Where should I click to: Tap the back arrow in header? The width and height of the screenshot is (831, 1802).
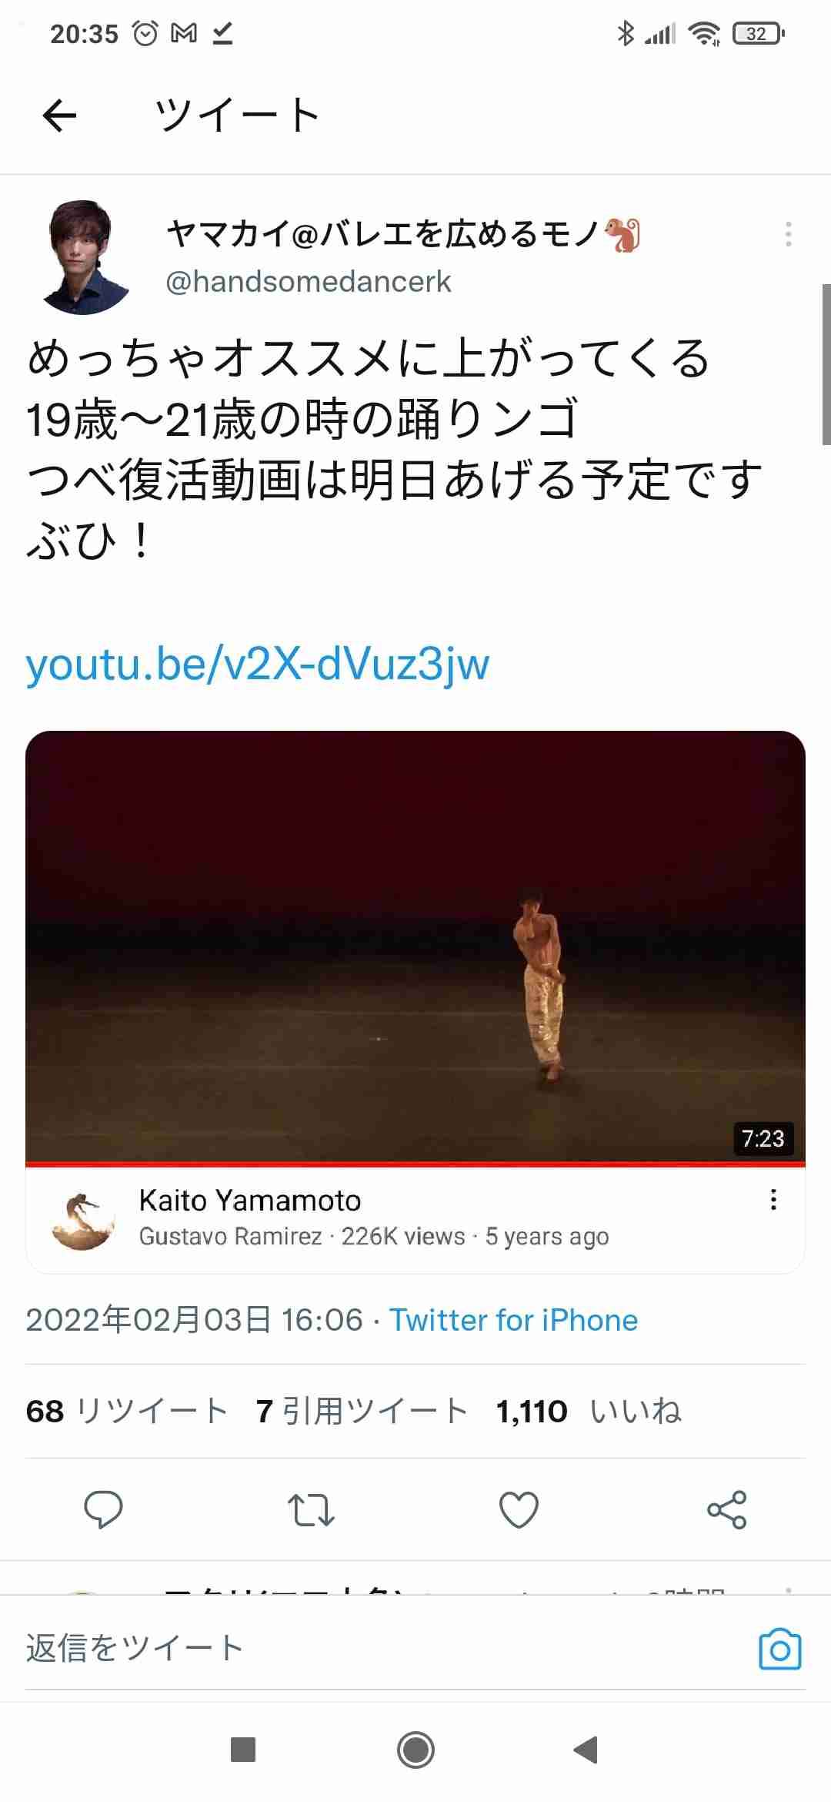pyautogui.click(x=59, y=116)
